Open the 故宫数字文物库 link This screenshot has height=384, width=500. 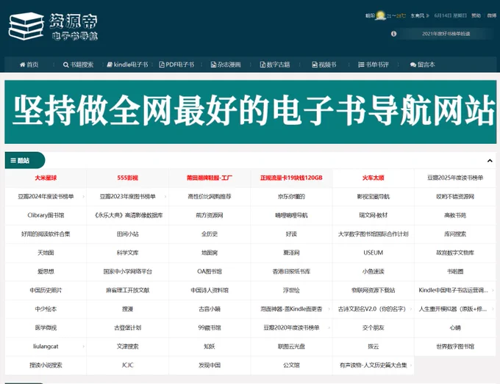pyautogui.click(x=455, y=253)
